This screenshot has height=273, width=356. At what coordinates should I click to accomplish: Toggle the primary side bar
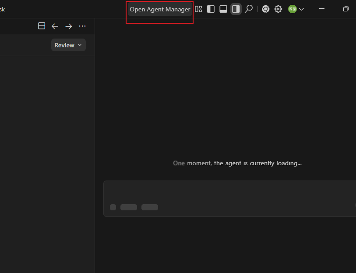tap(211, 9)
